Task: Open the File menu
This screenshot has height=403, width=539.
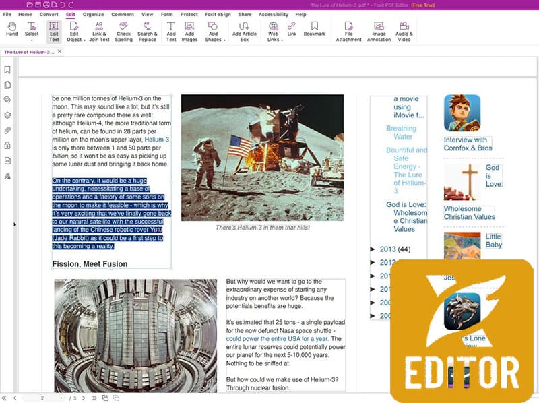Action: tap(7, 14)
